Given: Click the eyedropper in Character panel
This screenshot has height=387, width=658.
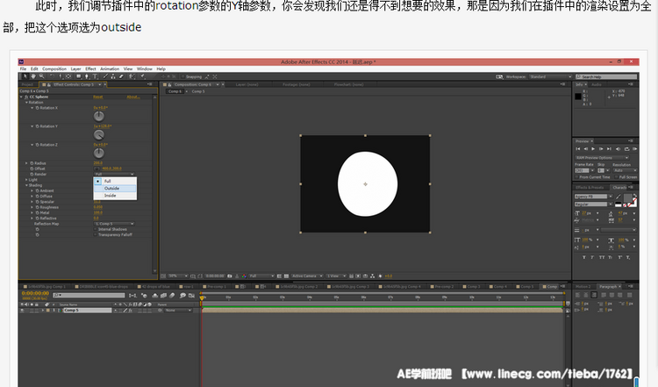Looking at the screenshot, I should point(619,197).
